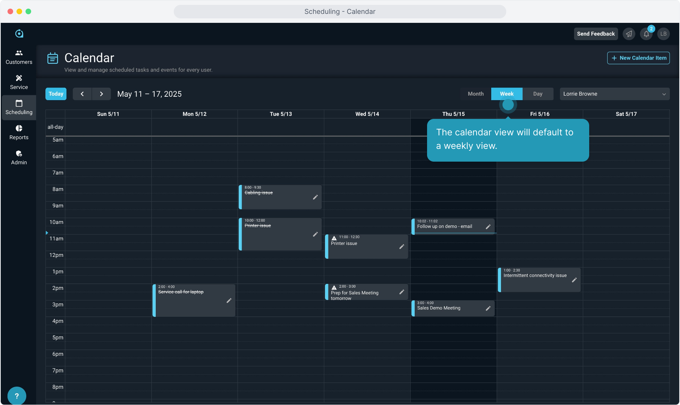Click the Today button
Screen dimensions: 680x405
point(56,94)
